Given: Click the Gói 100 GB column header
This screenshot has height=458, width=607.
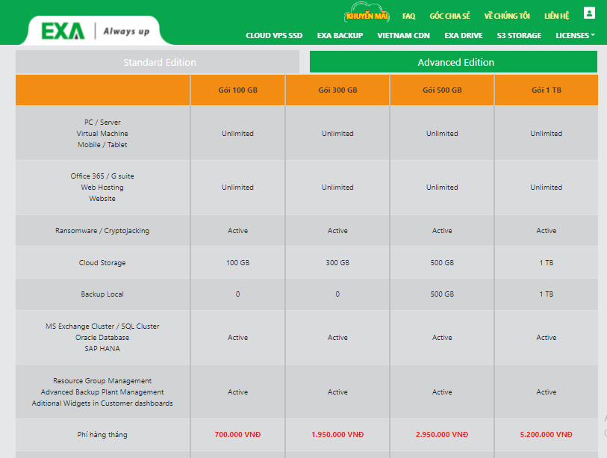Looking at the screenshot, I should click(237, 90).
